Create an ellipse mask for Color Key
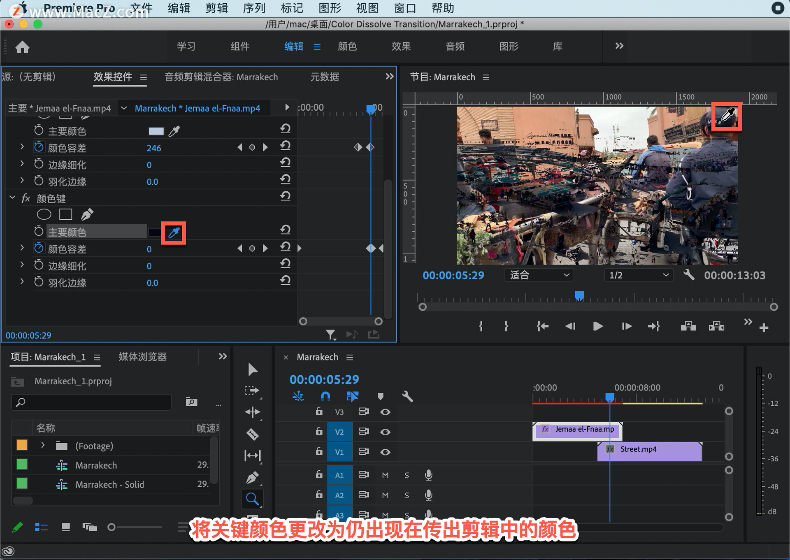Screen dimensions: 790x560 tap(44, 214)
